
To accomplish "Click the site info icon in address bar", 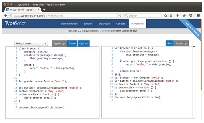I will [x=11, y=16].
